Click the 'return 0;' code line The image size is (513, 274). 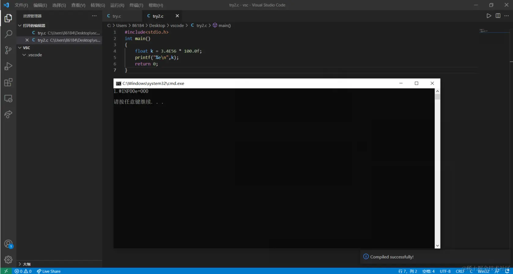pos(146,64)
